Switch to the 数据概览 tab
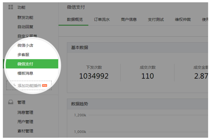 75,20
